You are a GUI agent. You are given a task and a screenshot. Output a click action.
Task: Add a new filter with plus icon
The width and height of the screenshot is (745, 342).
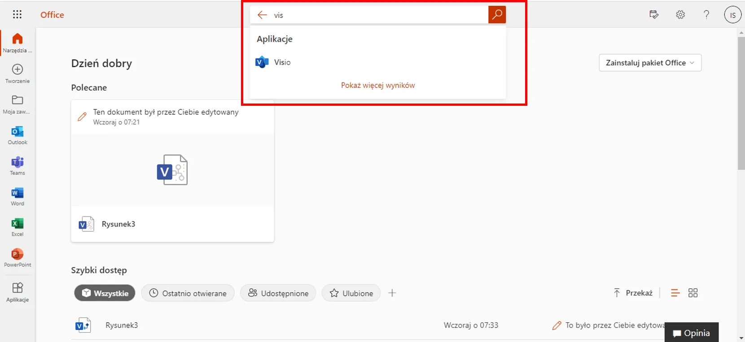[x=392, y=293]
